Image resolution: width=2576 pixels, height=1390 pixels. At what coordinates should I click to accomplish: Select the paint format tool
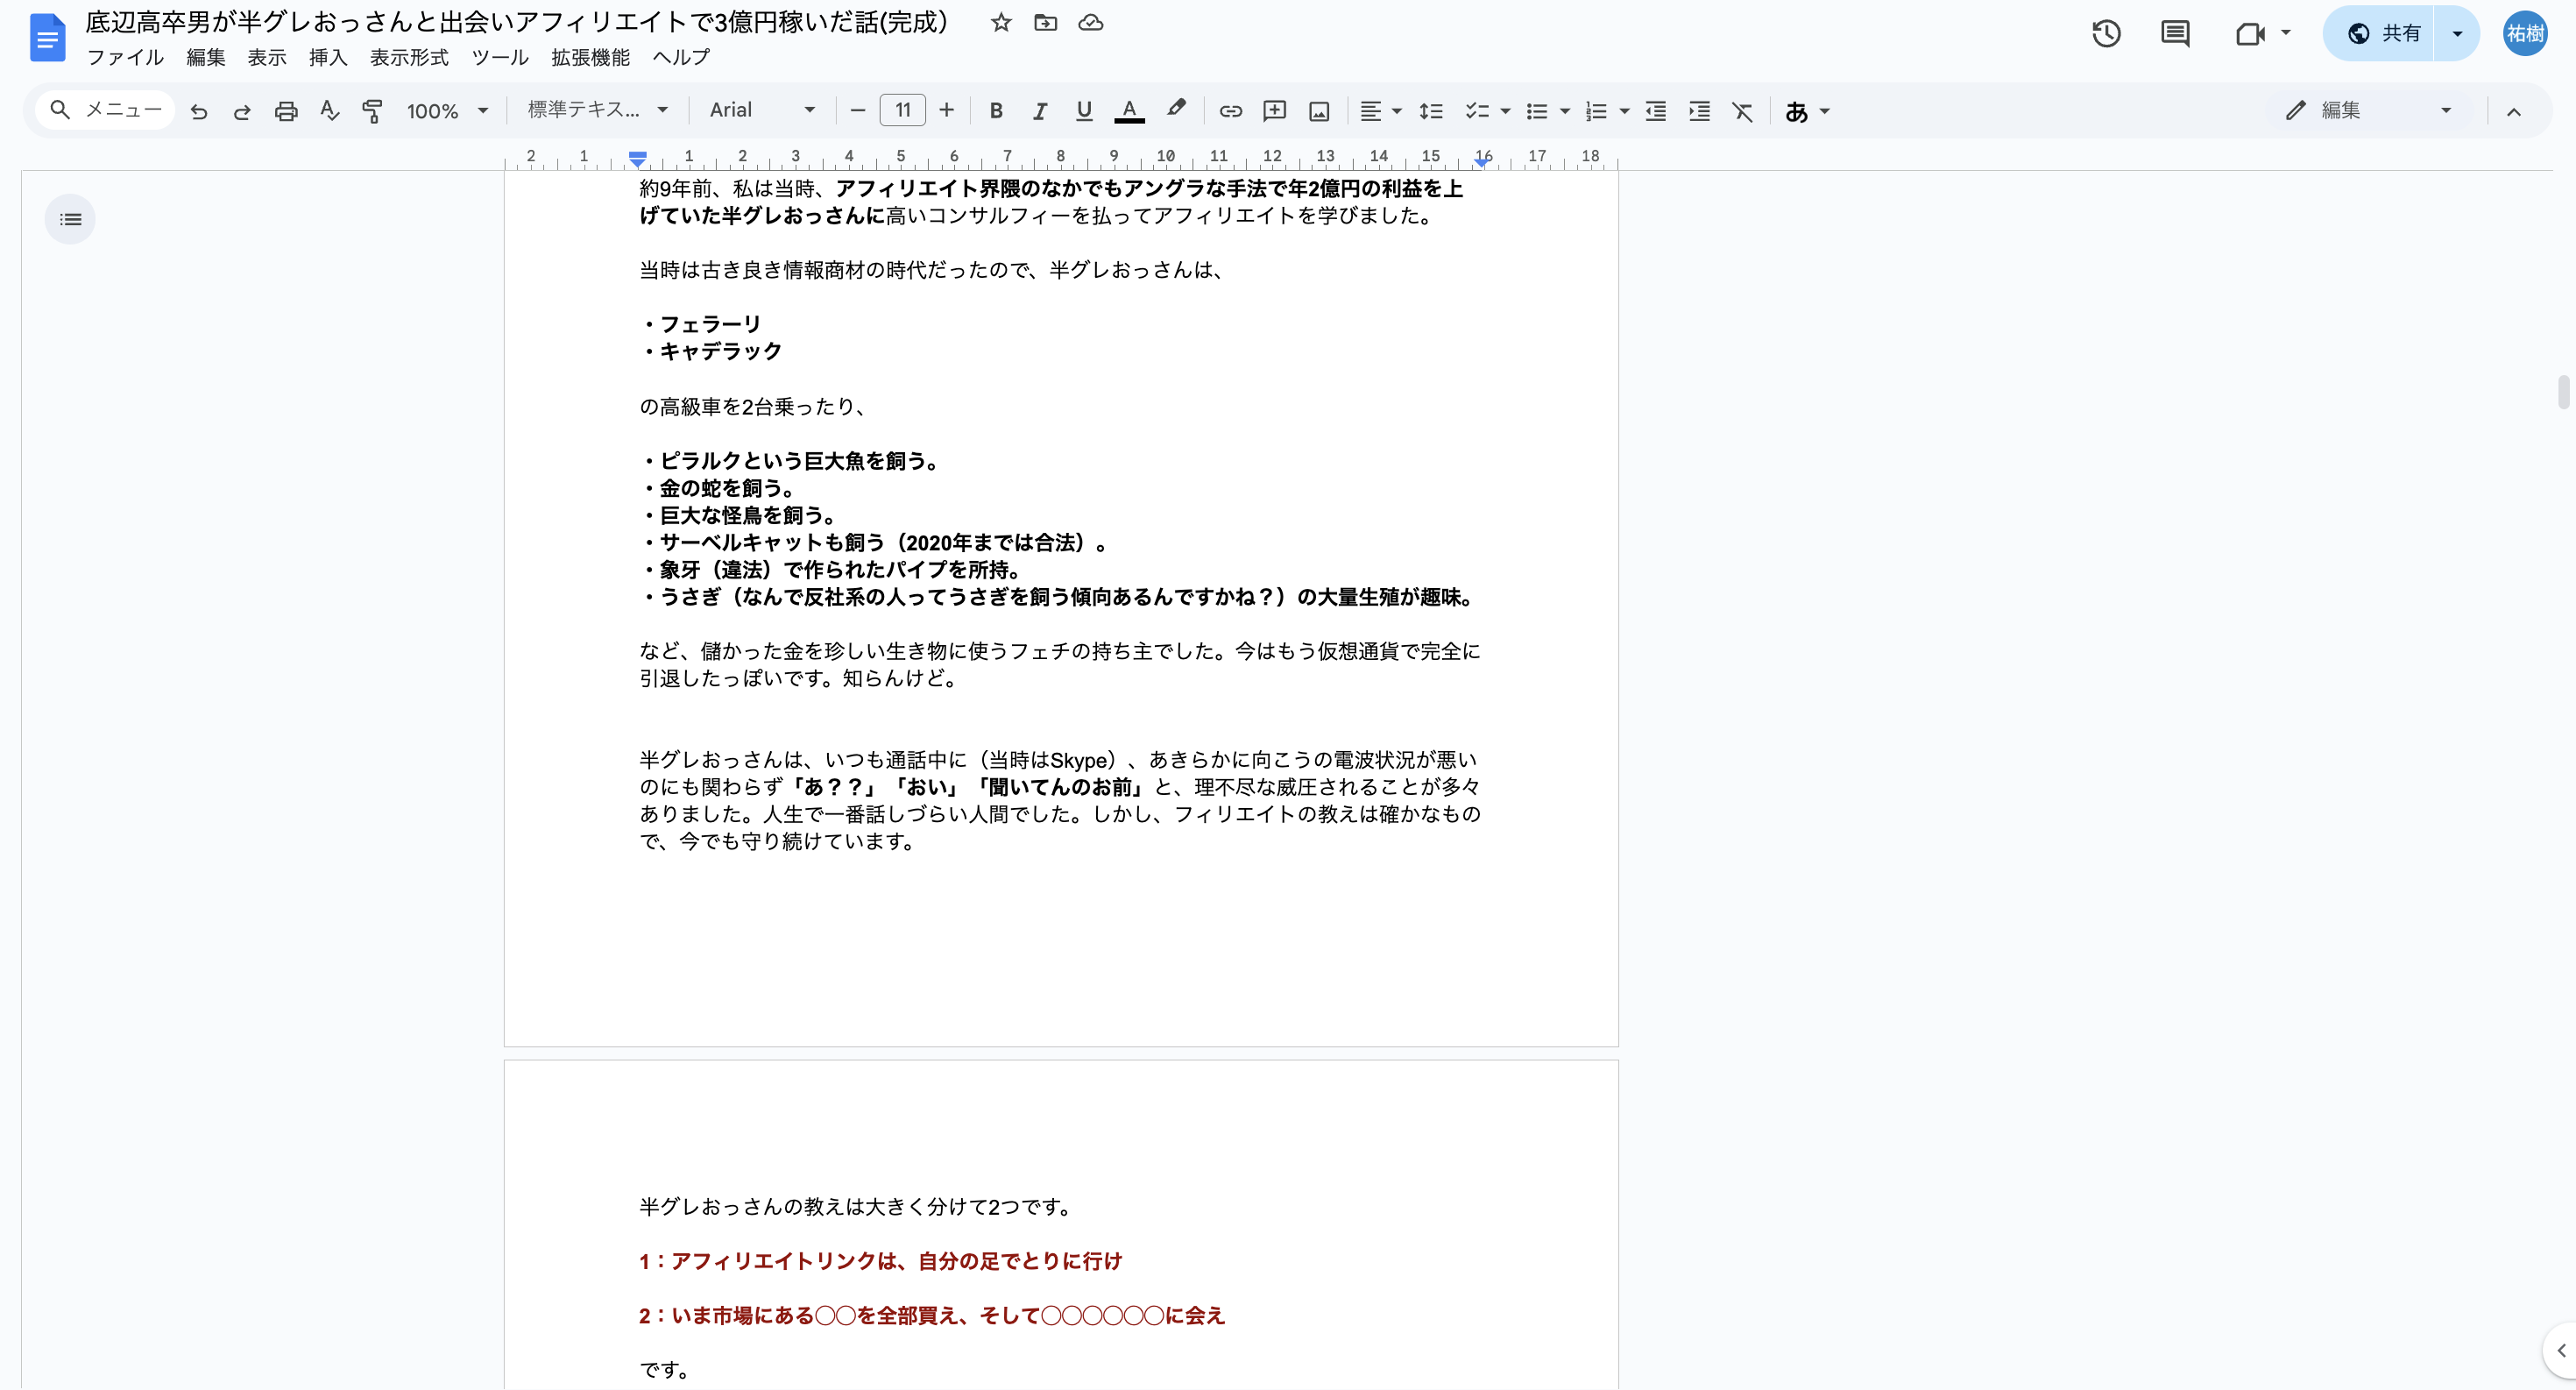372,111
